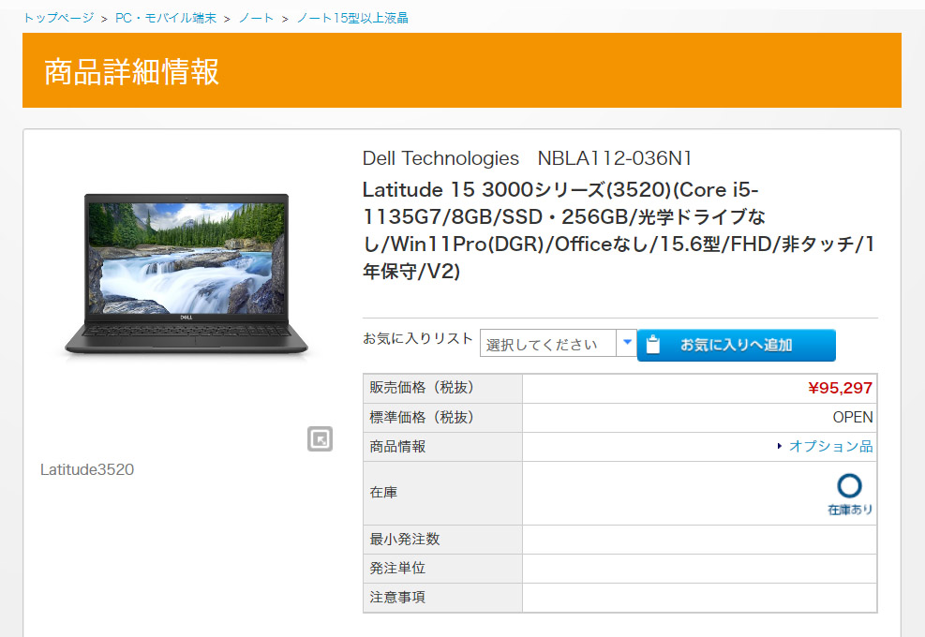Viewport: 925px width, 637px height.
Task: Select the price ¥95,297
Action: (x=840, y=388)
